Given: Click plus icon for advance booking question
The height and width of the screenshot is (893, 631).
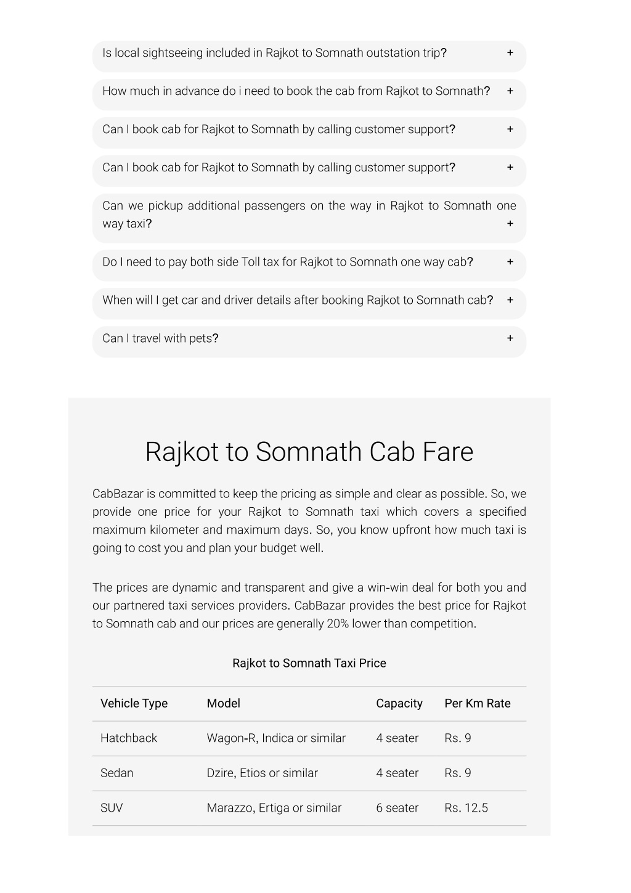Looking at the screenshot, I should click(510, 91).
